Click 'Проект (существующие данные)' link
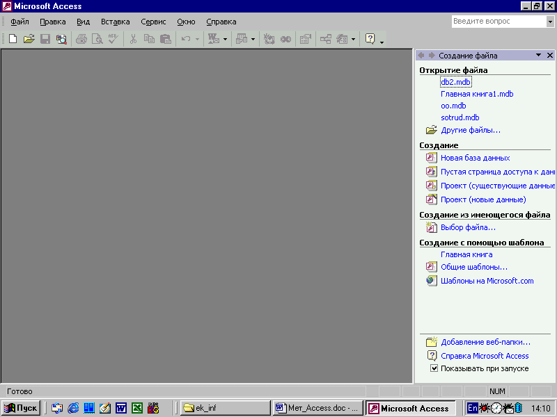 coord(498,186)
